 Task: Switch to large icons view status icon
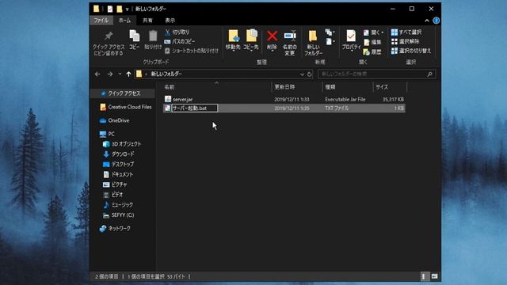tap(434, 276)
